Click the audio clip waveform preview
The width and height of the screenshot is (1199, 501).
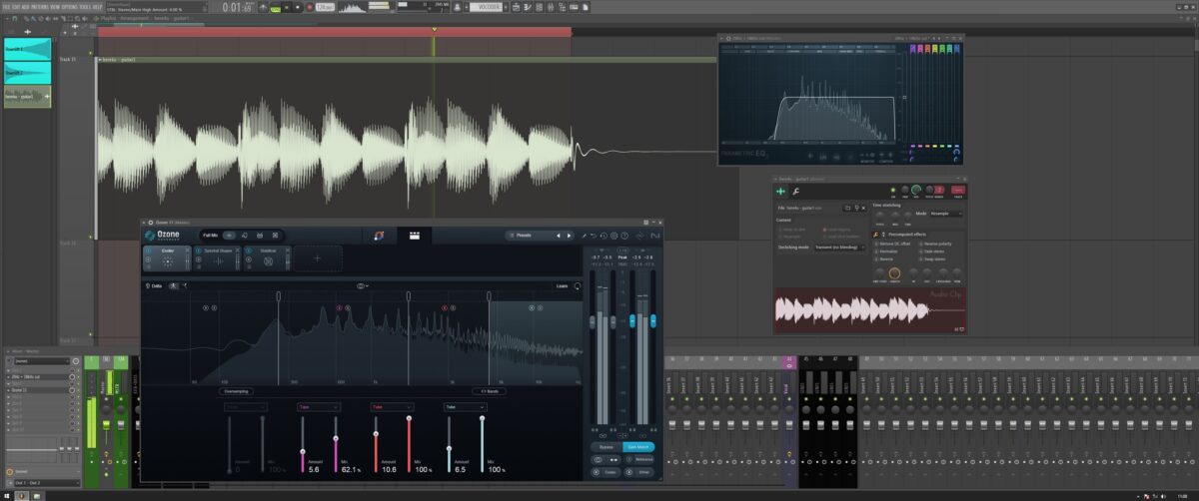[869, 310]
